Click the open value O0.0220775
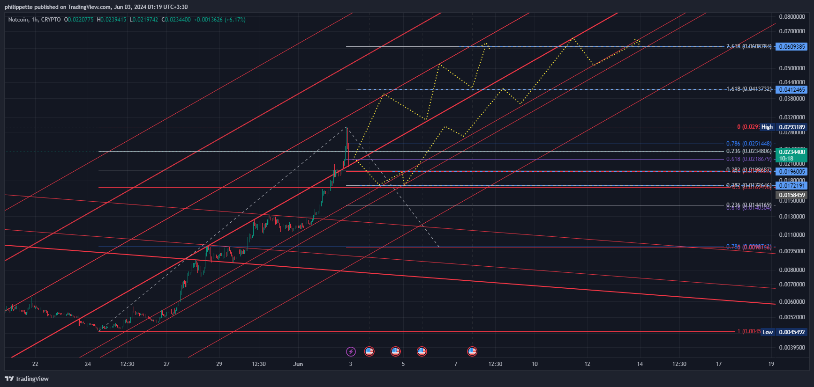This screenshot has width=814, height=387. pos(79,20)
